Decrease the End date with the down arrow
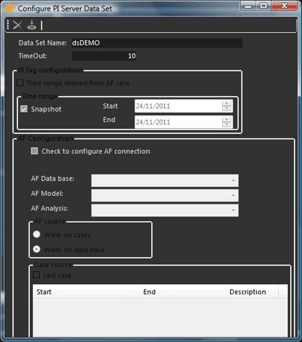 [227, 125]
